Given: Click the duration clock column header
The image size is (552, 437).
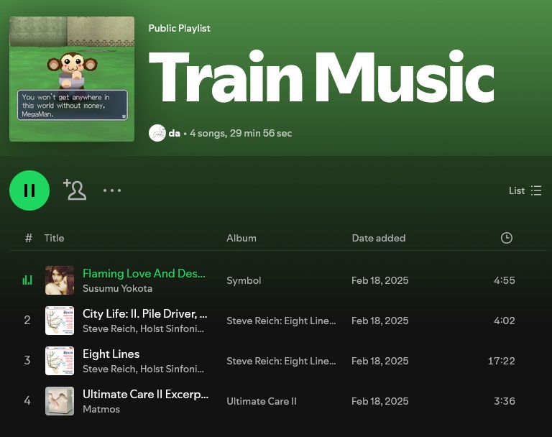Looking at the screenshot, I should pos(506,238).
